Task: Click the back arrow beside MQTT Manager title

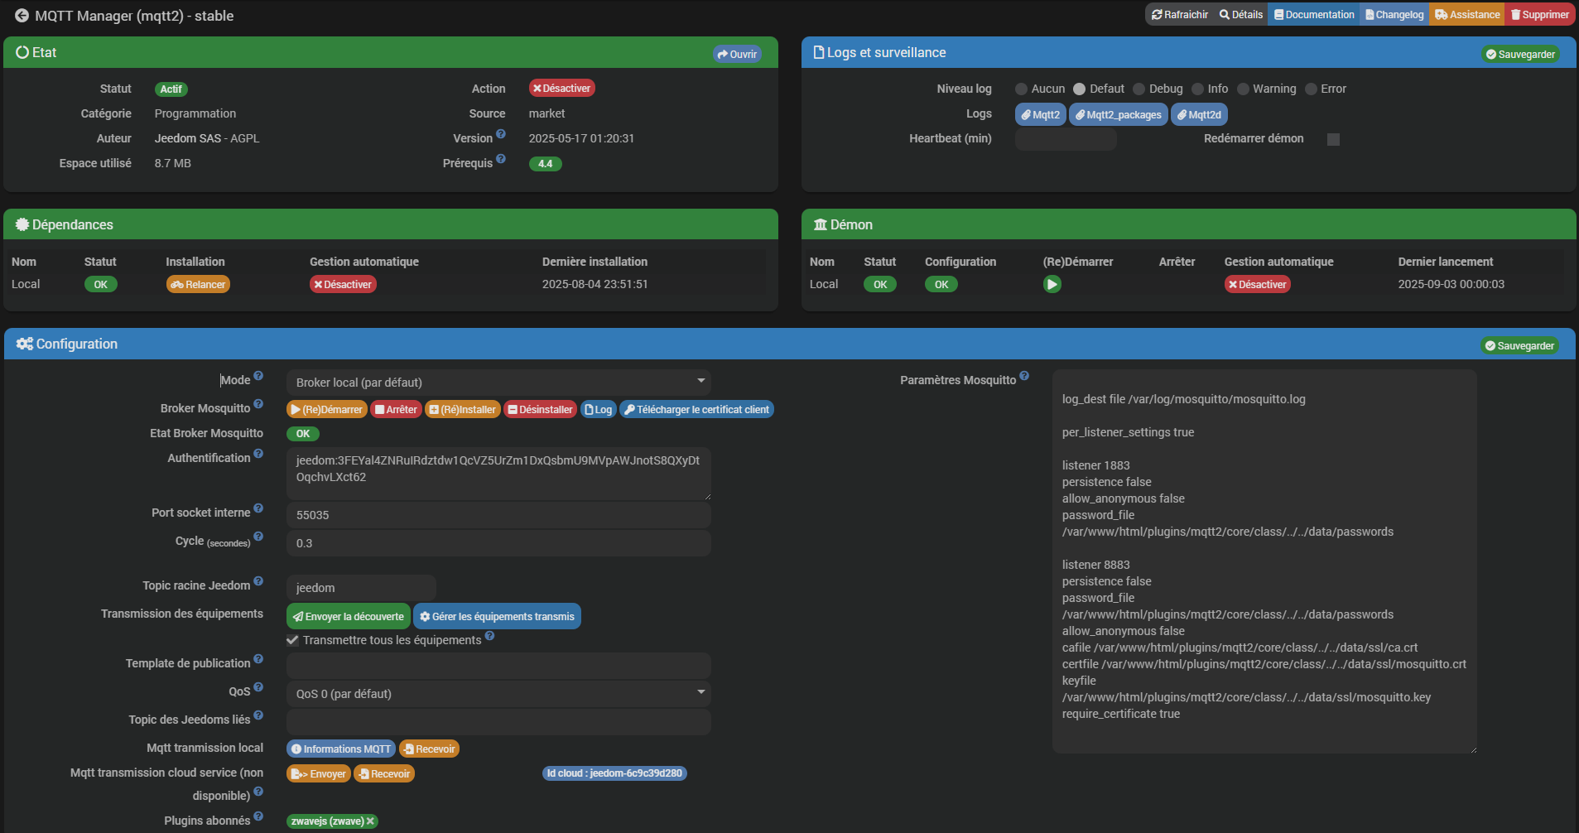Action: click(x=22, y=16)
